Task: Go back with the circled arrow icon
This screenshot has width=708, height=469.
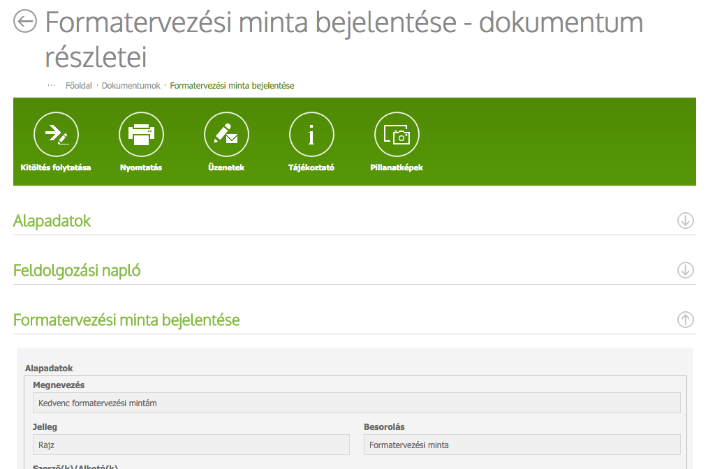Action: point(25,21)
